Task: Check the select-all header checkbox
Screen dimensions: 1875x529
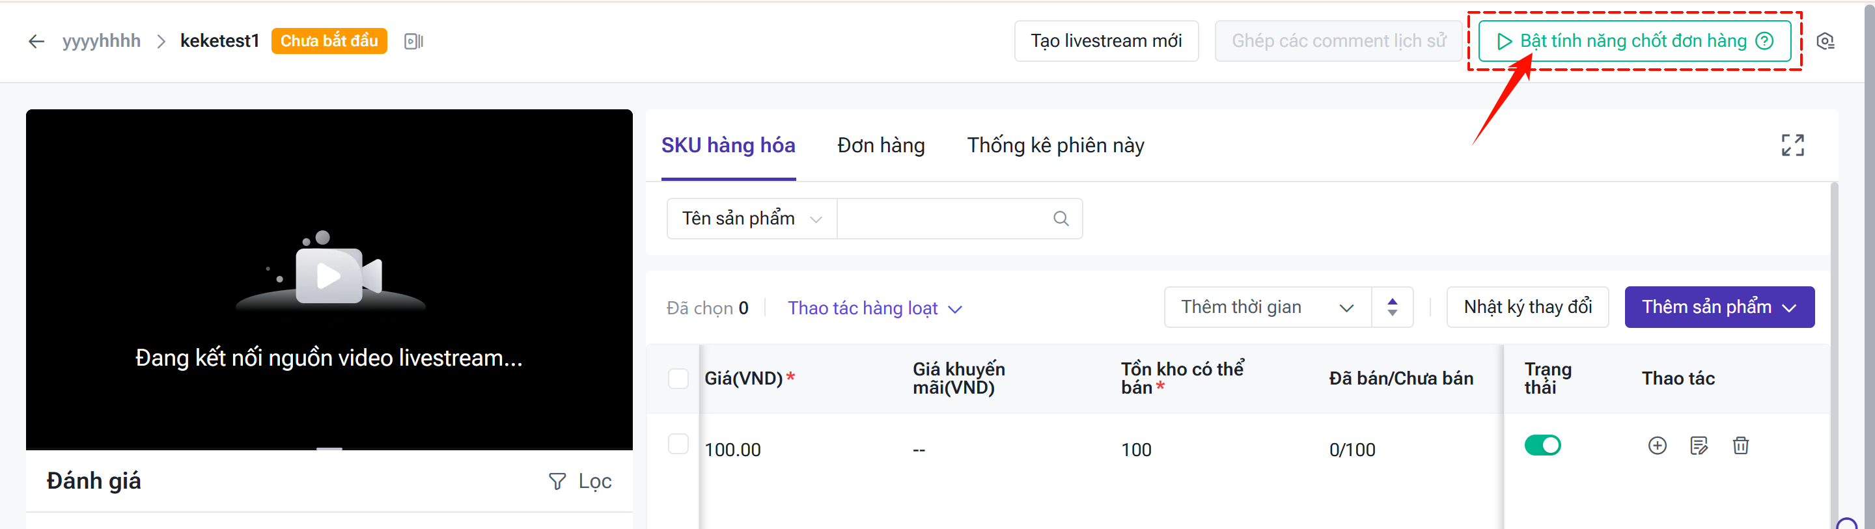Action: (x=678, y=379)
